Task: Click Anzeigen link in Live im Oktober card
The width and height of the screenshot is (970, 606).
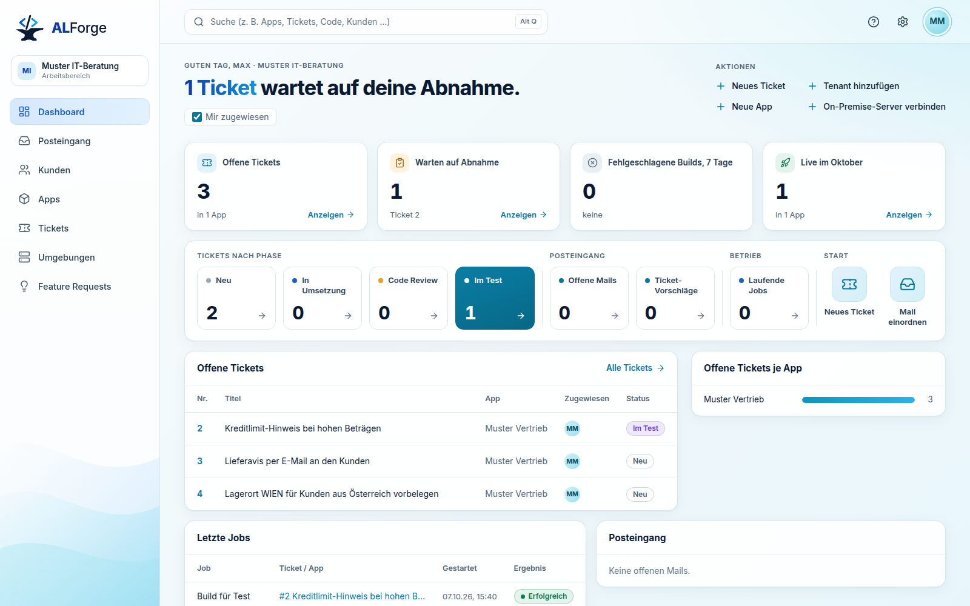Action: [909, 215]
